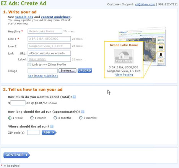179x168 pixels.
Task: Click the Headline input field
Action: click(45, 31)
